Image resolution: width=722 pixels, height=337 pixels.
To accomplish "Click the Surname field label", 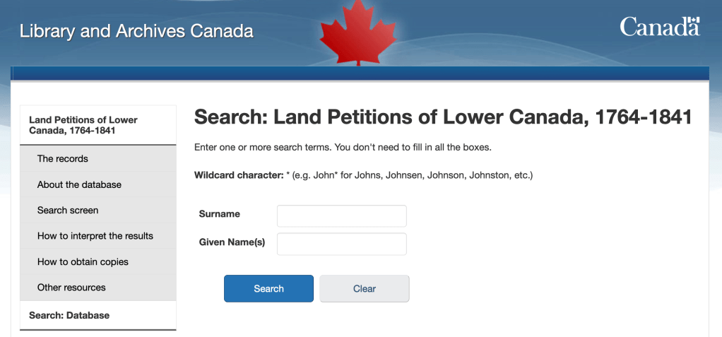I will point(220,214).
